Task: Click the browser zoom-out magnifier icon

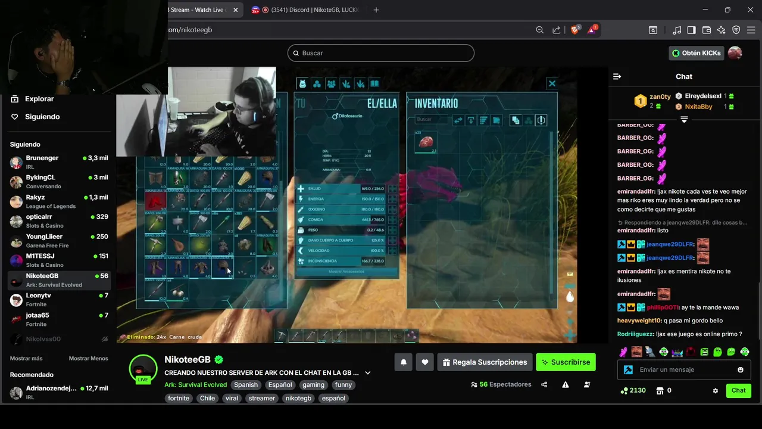Action: (539, 30)
